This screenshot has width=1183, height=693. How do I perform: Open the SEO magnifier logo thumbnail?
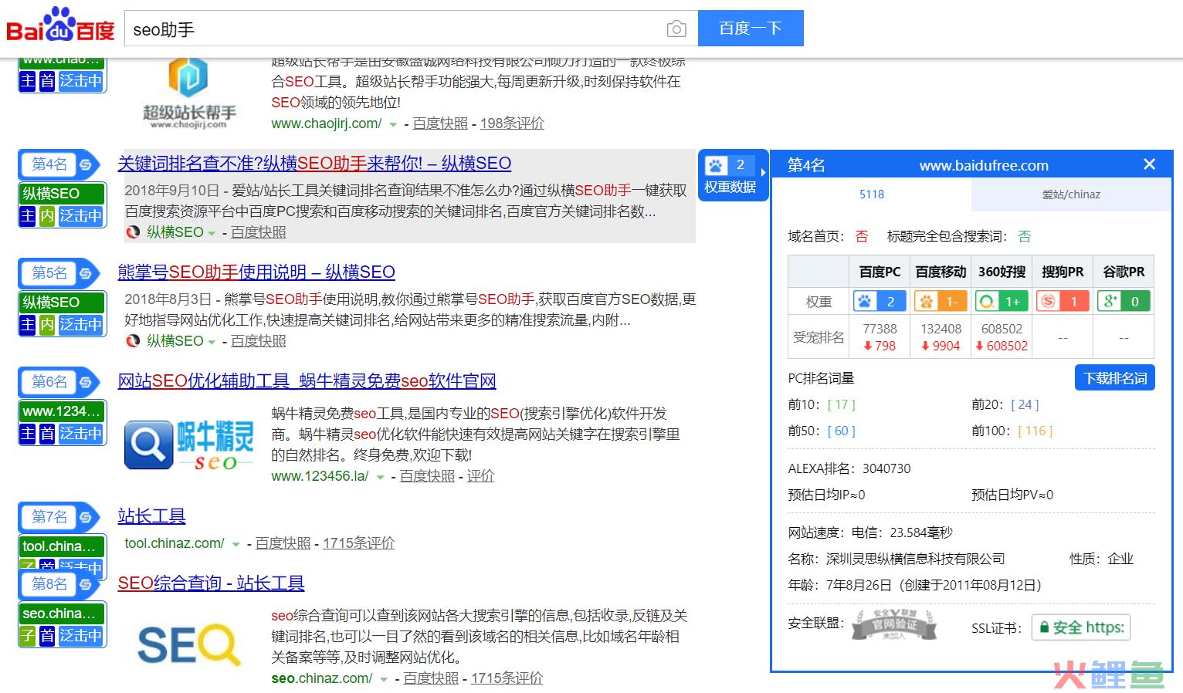click(189, 645)
